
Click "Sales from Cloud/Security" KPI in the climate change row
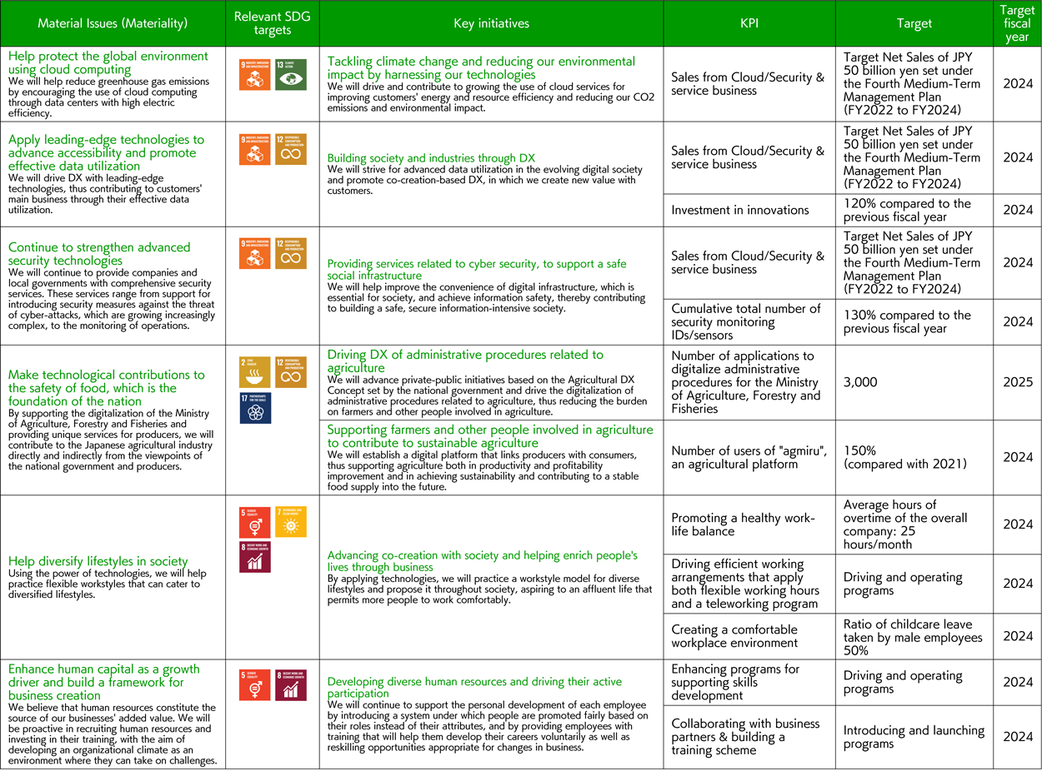pos(748,83)
